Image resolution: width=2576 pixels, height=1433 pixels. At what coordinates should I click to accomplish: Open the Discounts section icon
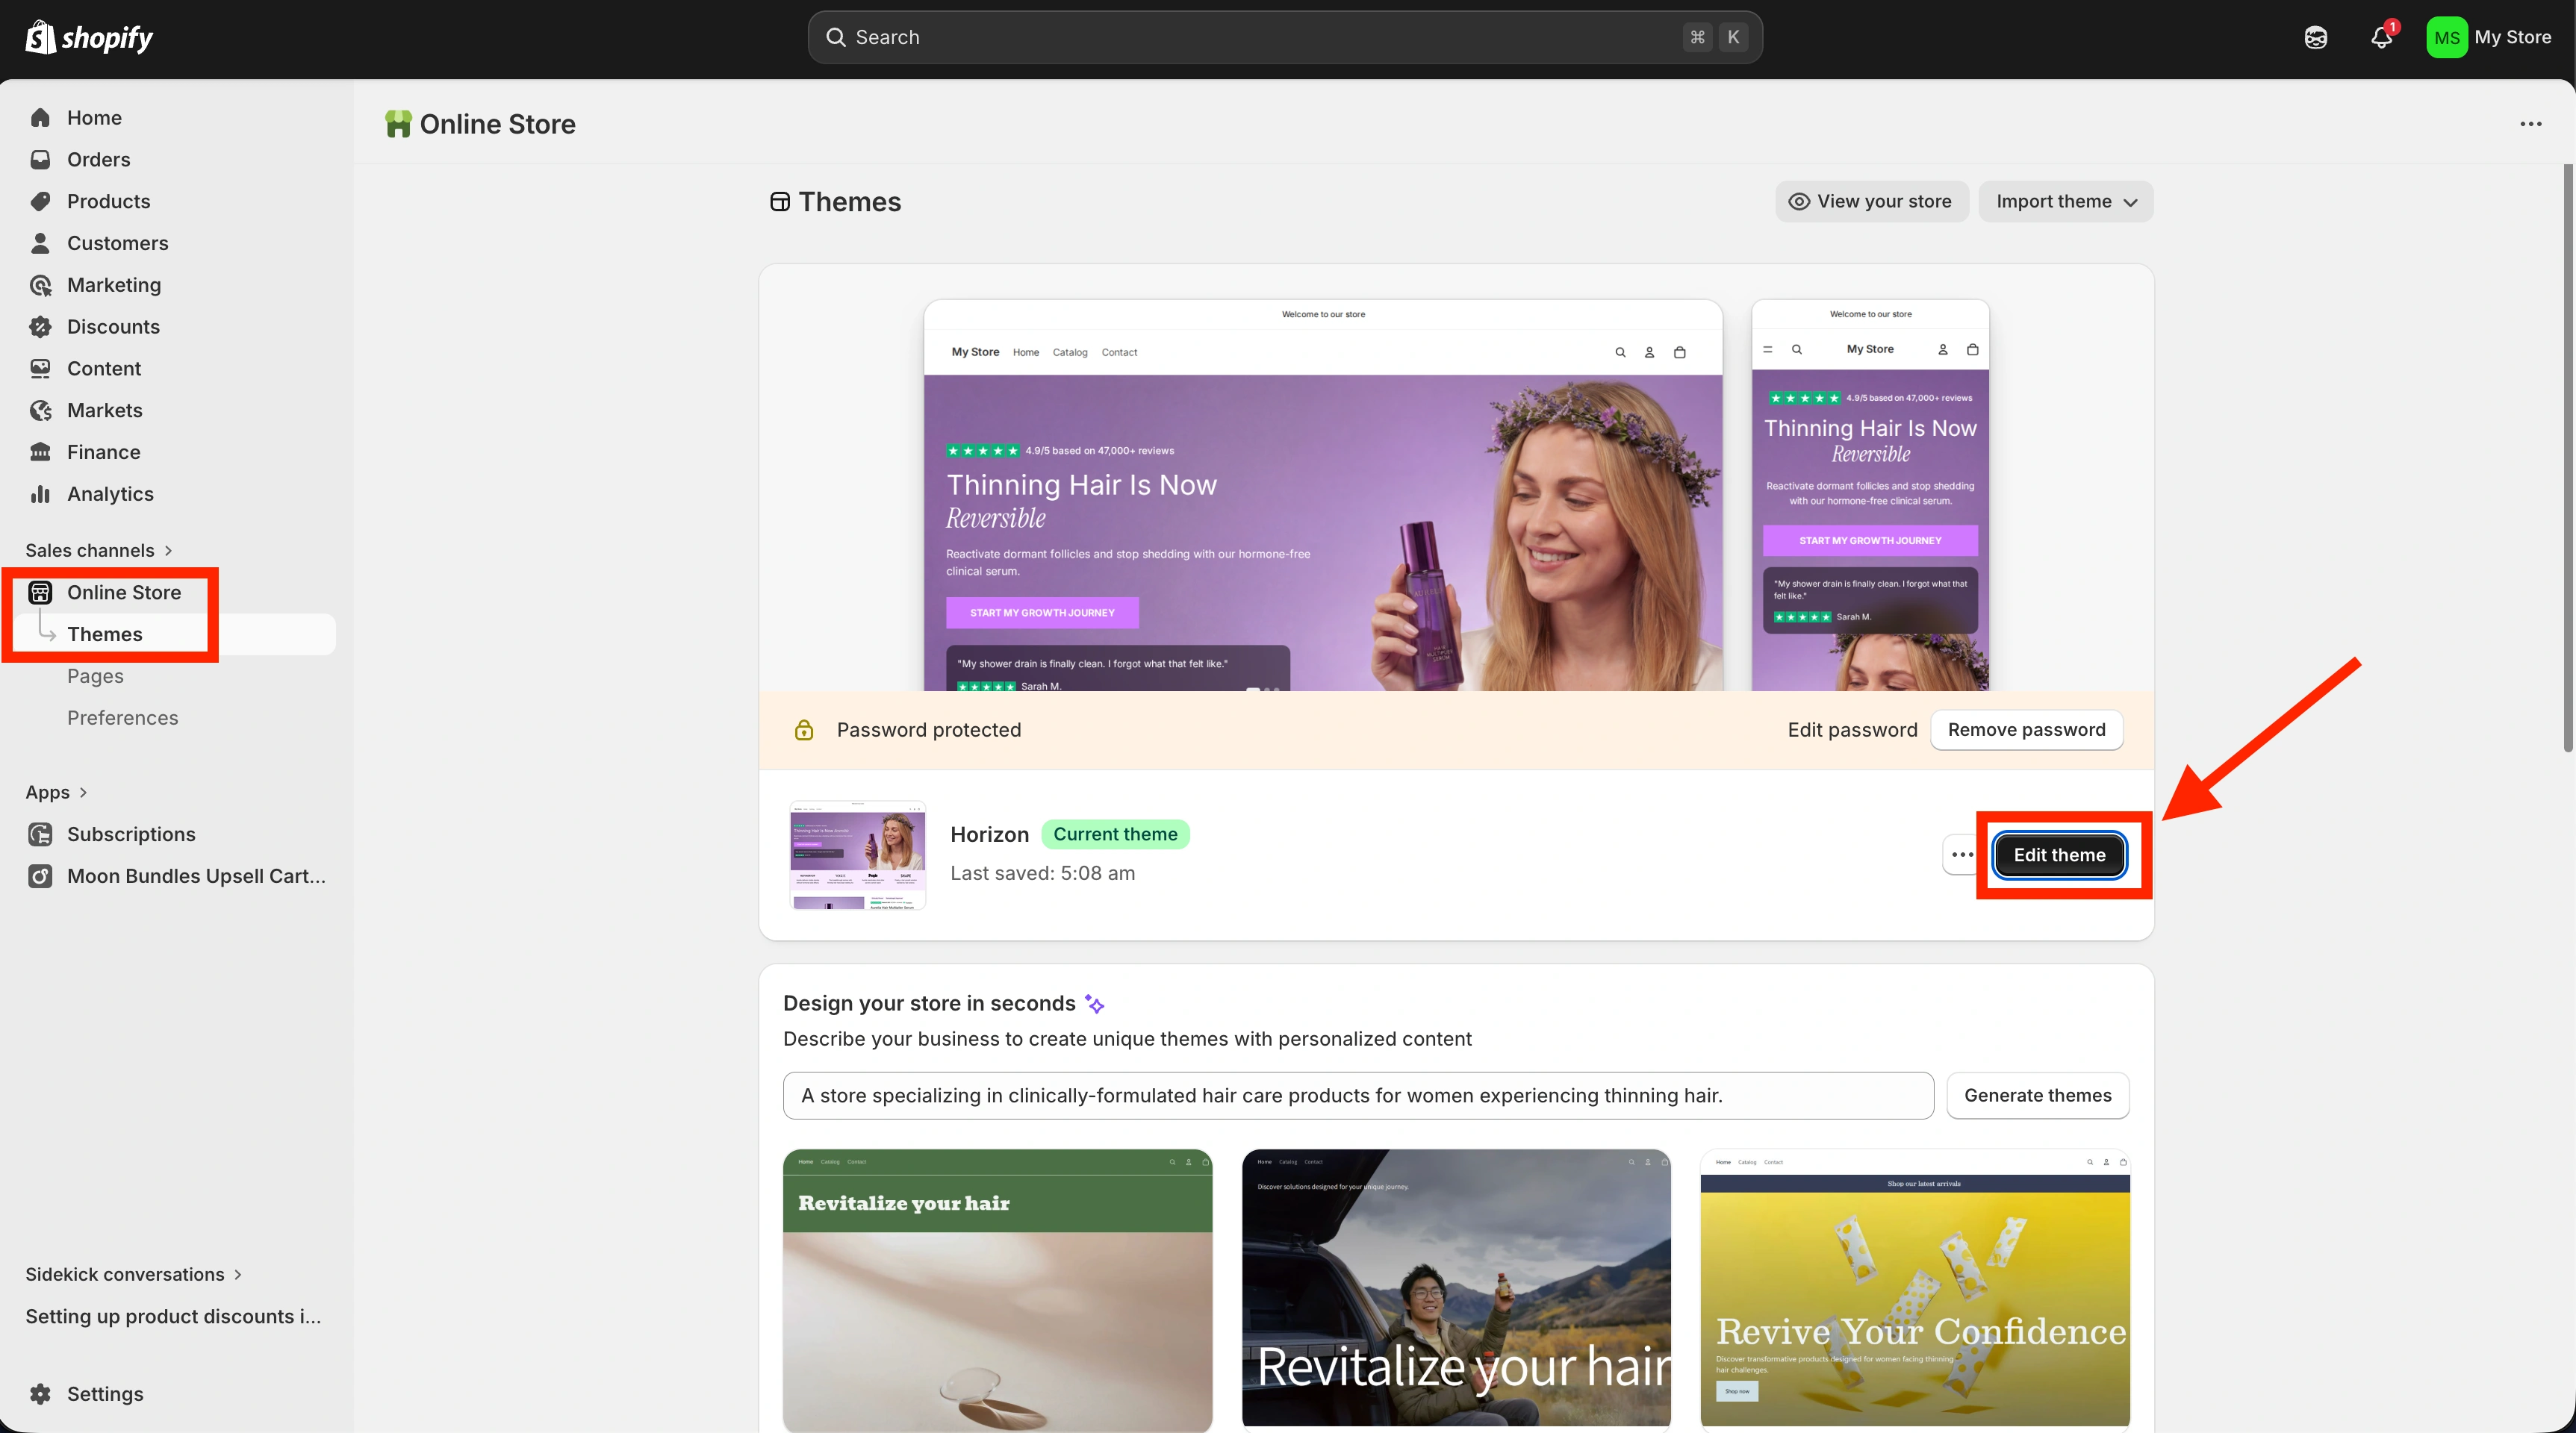40,327
